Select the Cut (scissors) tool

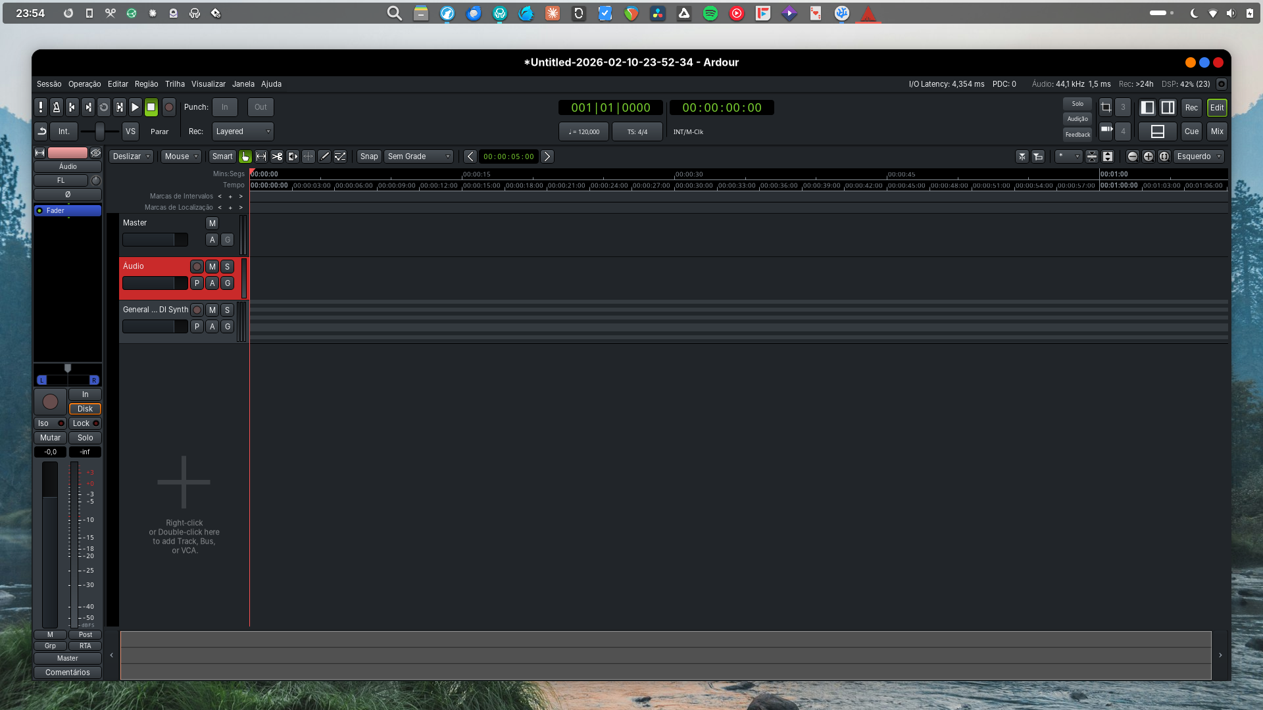[x=277, y=156]
